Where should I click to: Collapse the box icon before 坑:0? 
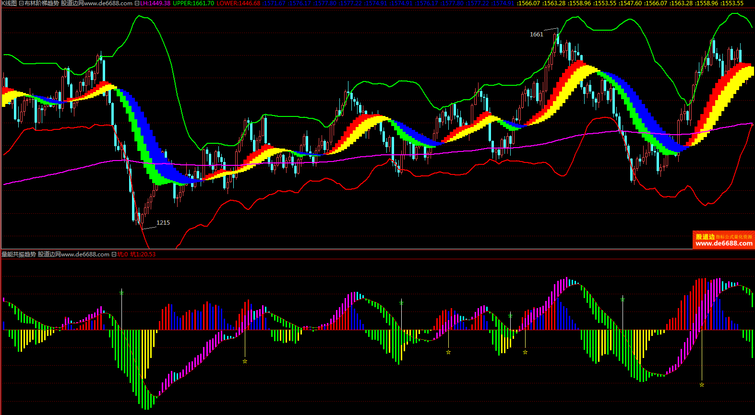(x=114, y=254)
